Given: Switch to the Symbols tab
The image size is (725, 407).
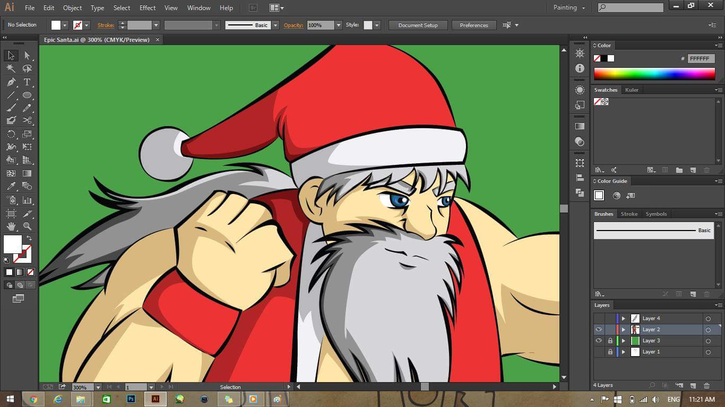Looking at the screenshot, I should pos(656,214).
